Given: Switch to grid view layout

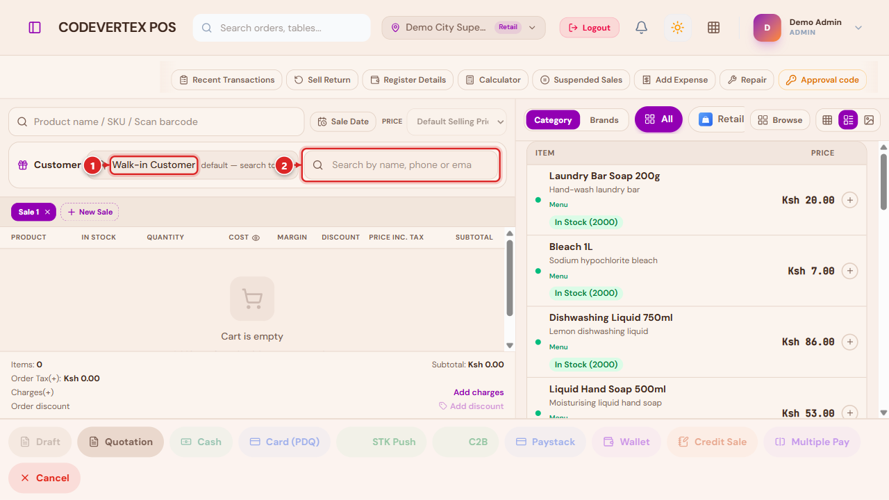Looking at the screenshot, I should pos(827,120).
